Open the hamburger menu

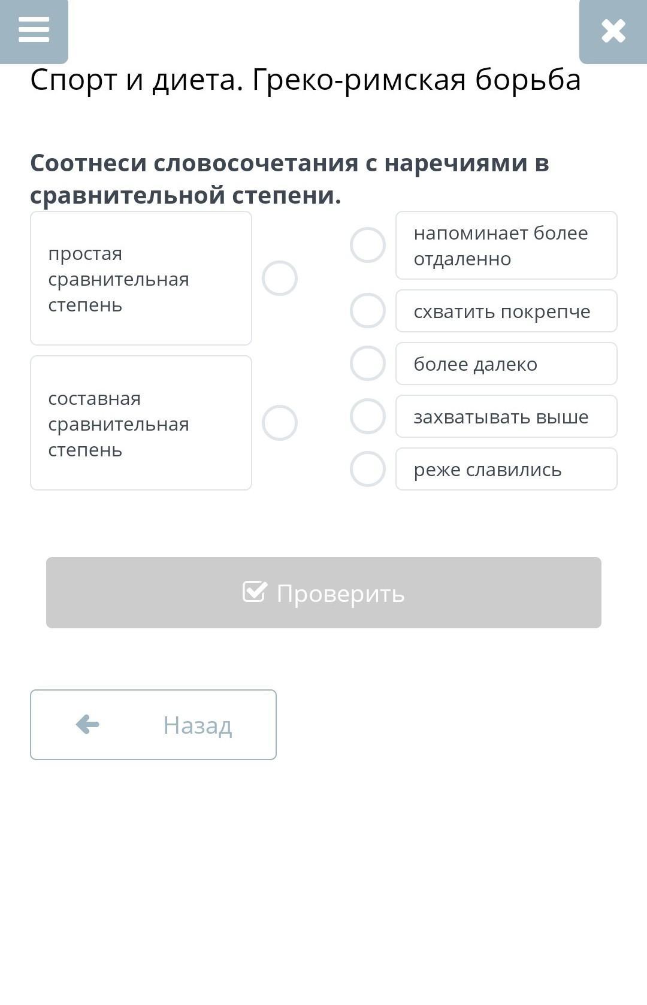click(x=34, y=30)
